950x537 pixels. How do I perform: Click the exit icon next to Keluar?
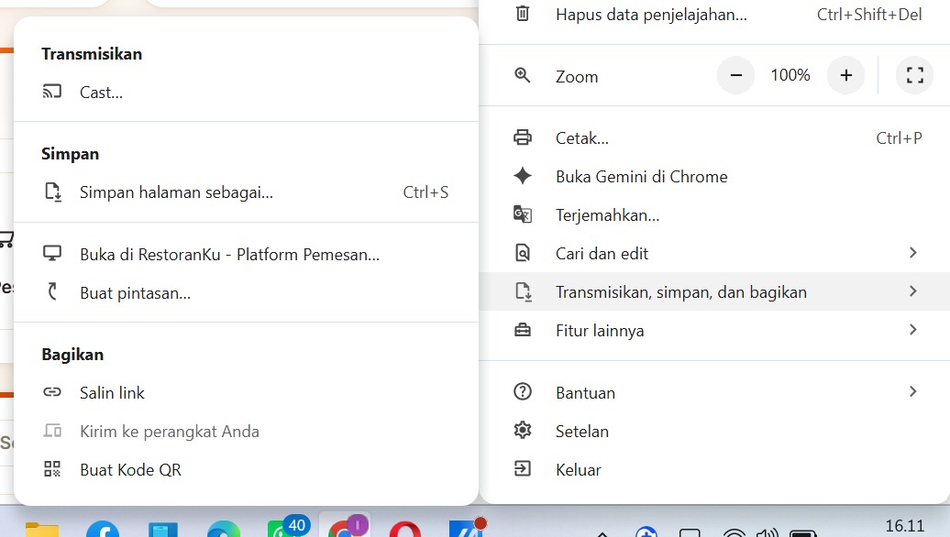(523, 468)
